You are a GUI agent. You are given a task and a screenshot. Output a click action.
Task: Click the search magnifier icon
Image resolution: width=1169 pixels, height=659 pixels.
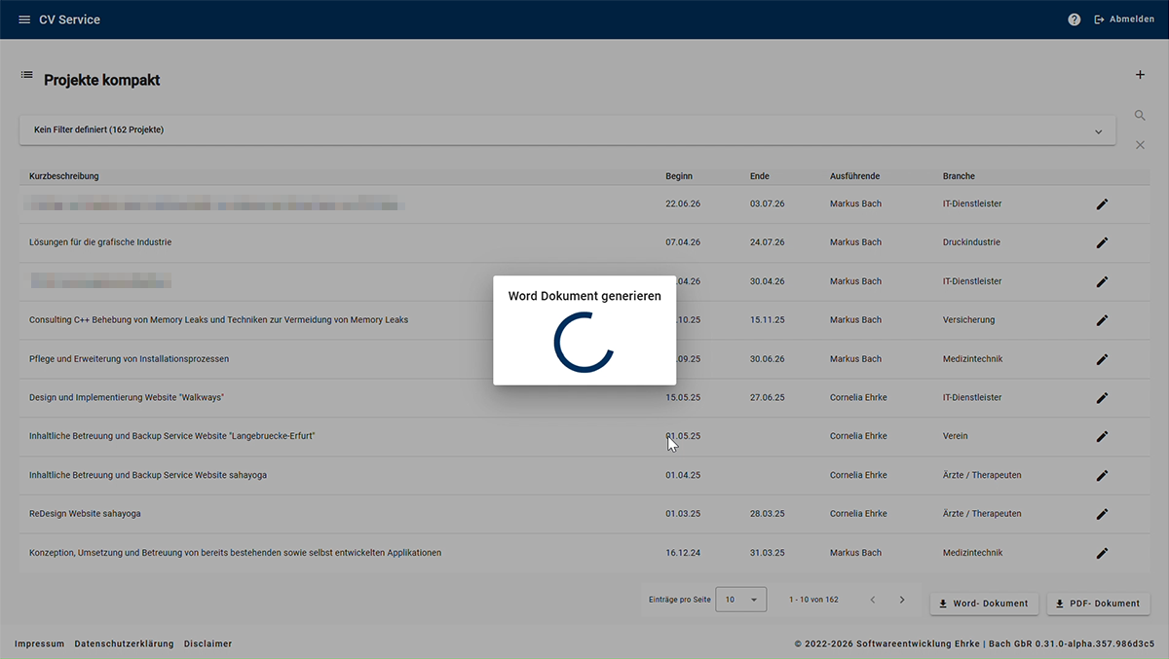(x=1140, y=116)
